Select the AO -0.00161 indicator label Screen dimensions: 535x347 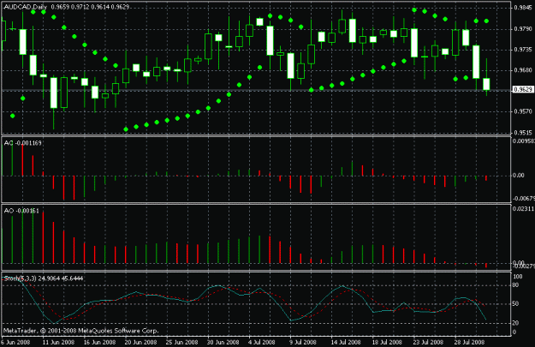coord(21,211)
